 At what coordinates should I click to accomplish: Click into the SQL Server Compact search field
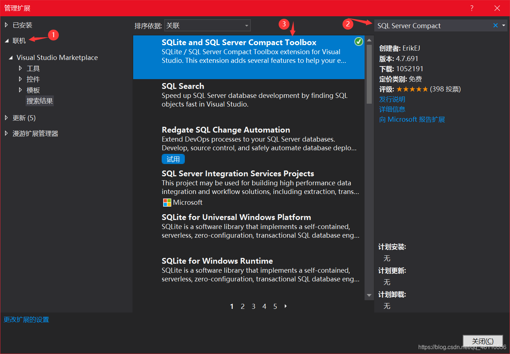click(x=433, y=26)
